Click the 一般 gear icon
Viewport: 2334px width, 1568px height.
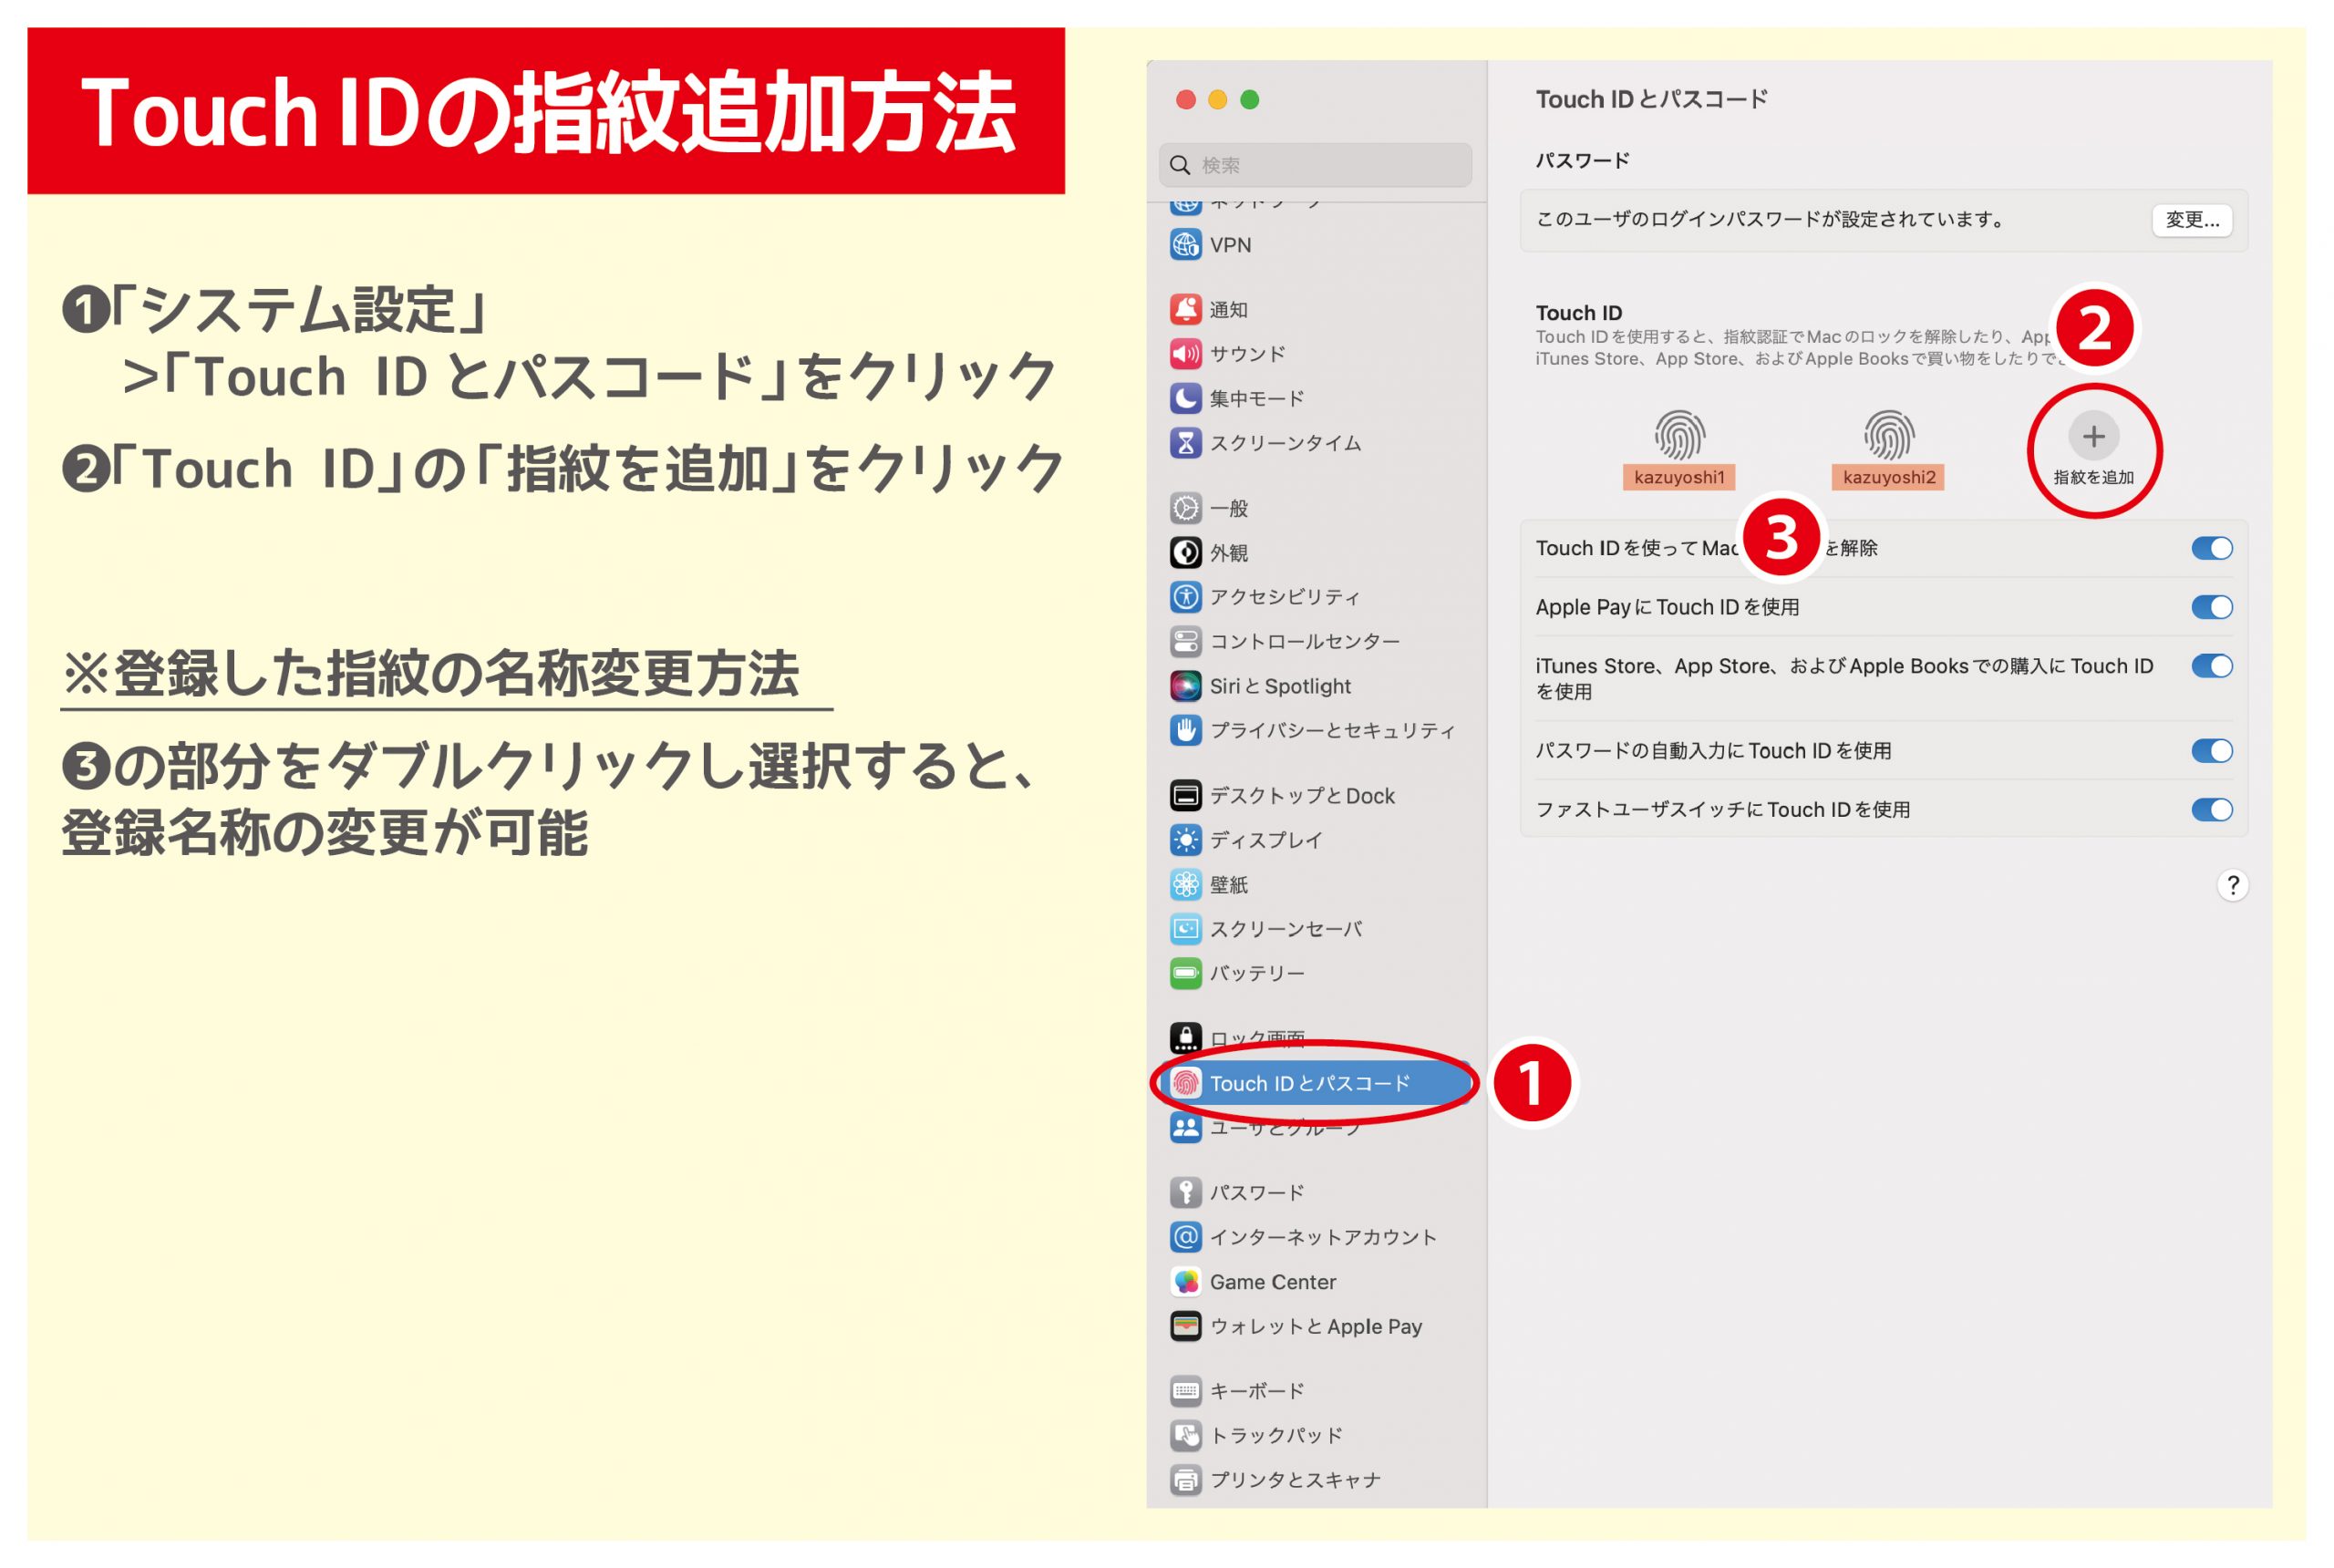[1186, 508]
